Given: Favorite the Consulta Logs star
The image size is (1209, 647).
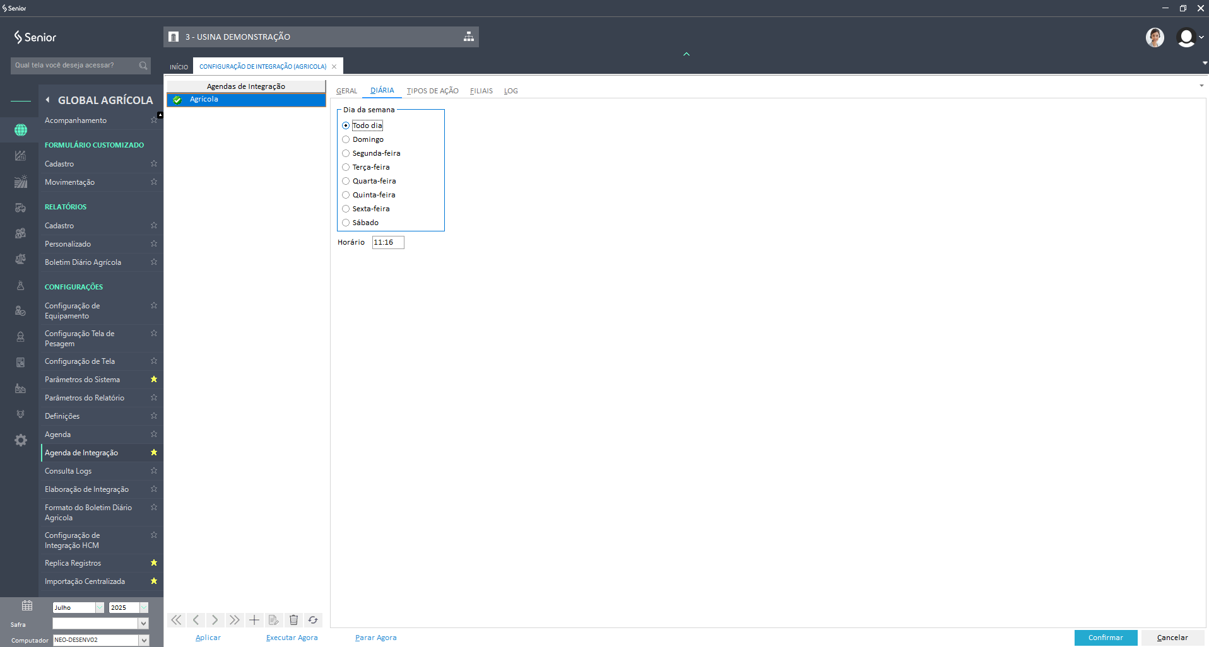Looking at the screenshot, I should click(x=154, y=470).
